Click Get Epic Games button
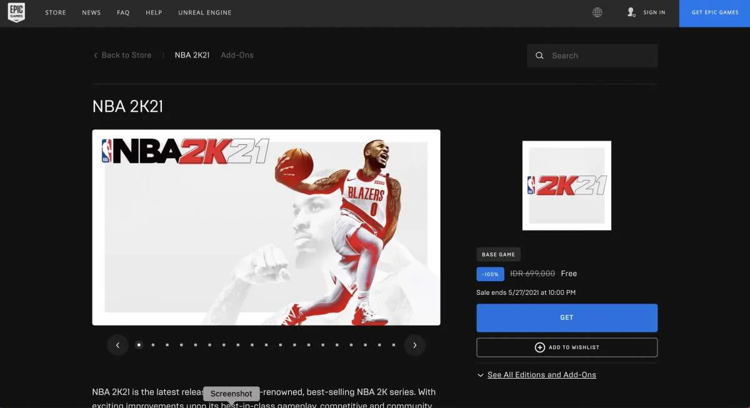This screenshot has height=408, width=750. 714,13
